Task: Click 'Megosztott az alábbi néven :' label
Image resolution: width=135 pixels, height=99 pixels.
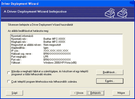Action: coord(26,45)
